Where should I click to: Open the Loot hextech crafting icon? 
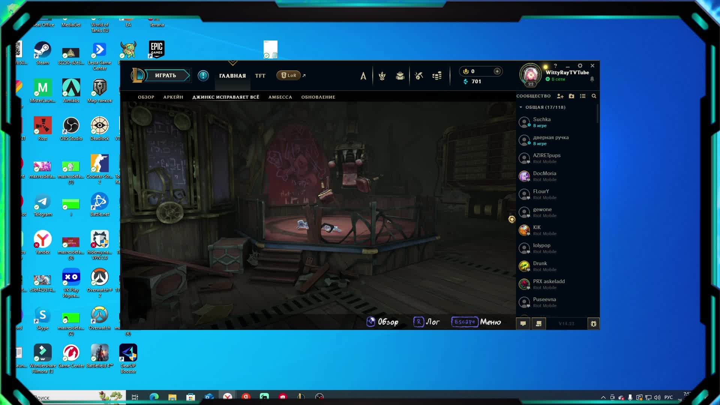[419, 76]
